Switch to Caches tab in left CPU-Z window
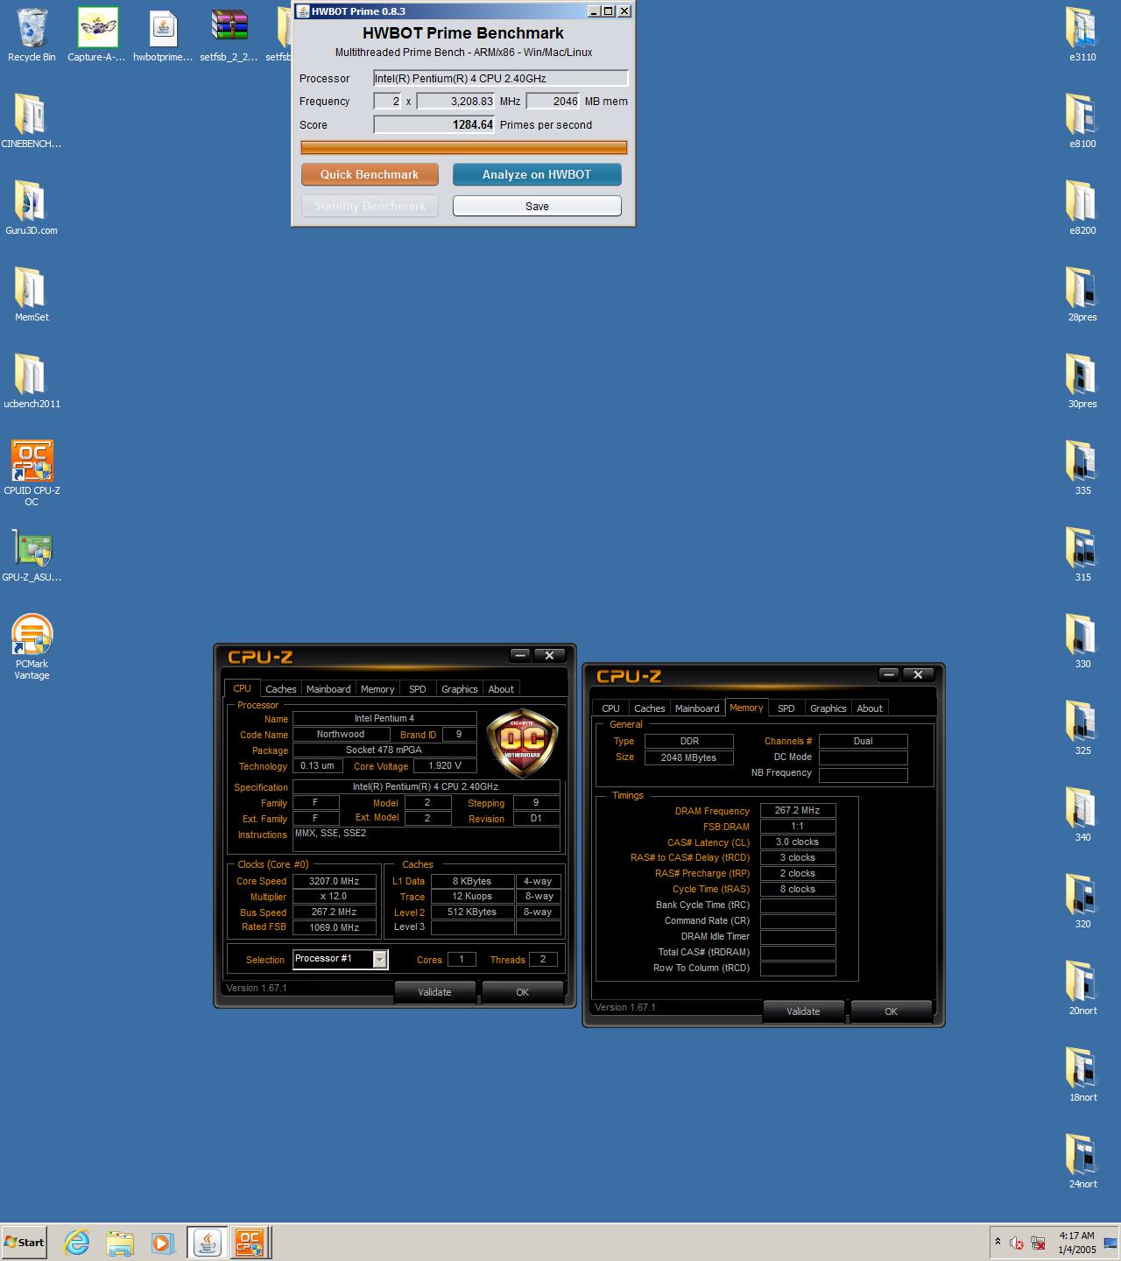 coord(281,689)
